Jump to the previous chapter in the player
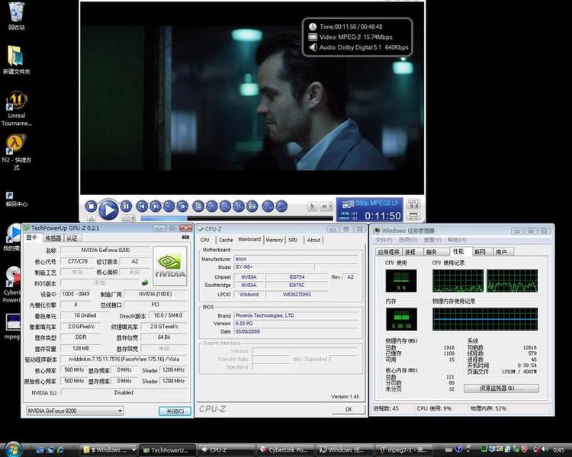Image resolution: width=572 pixels, height=457 pixels. tap(142, 206)
